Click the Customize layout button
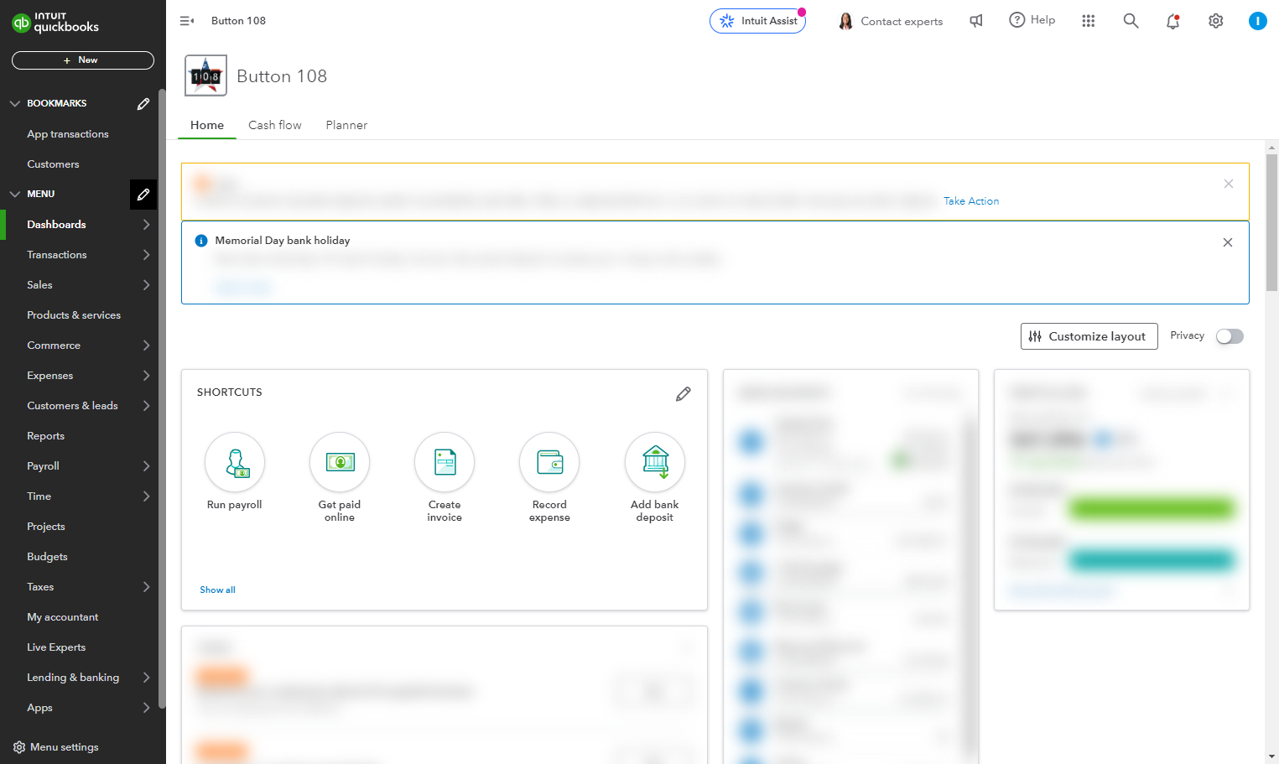Screen dimensions: 1279x764 (1089, 336)
